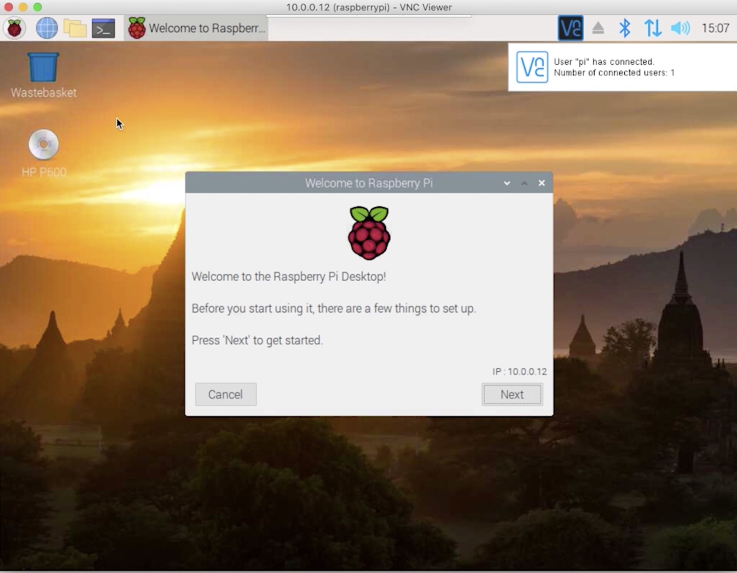
Task: Open the volume slider from the speaker icon
Action: [x=680, y=28]
